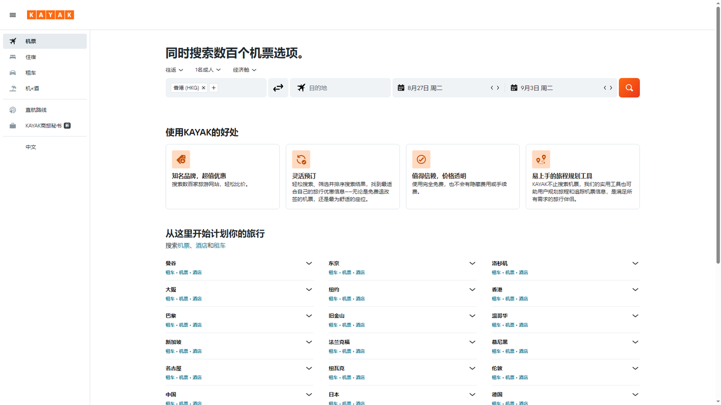Click the orange search button
Image resolution: width=721 pixels, height=405 pixels.
click(x=629, y=88)
